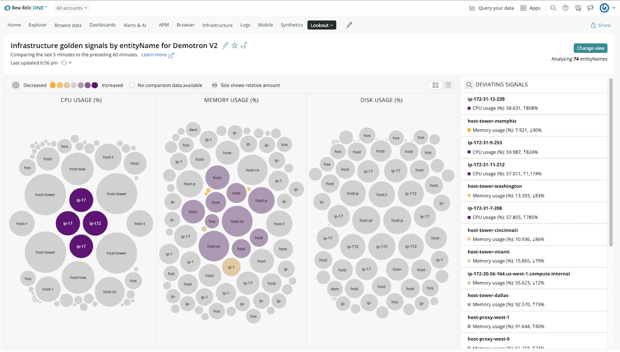Expand the Last updated refresh chevron

[70, 62]
